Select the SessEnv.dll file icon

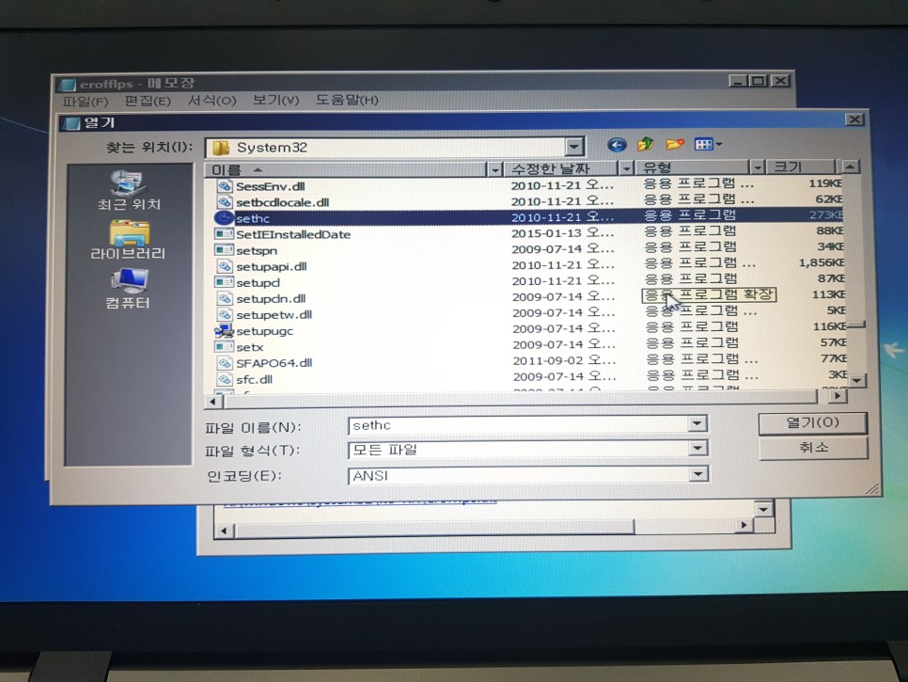(224, 186)
